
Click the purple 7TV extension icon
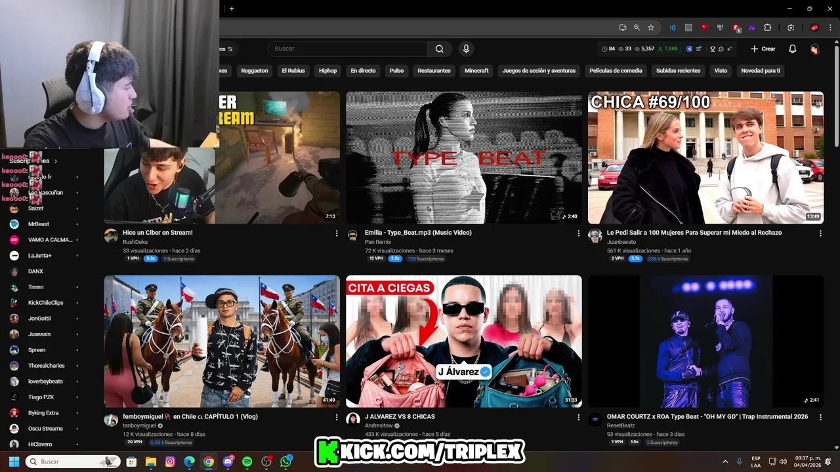[x=751, y=28]
